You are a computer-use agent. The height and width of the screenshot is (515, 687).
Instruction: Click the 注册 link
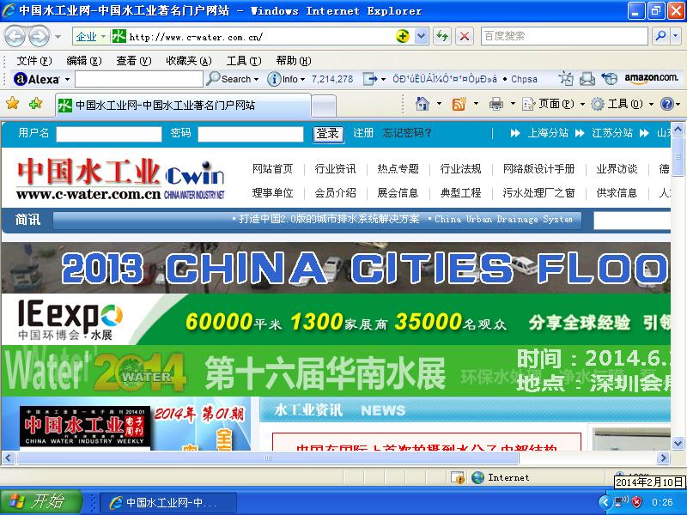pyautogui.click(x=363, y=133)
